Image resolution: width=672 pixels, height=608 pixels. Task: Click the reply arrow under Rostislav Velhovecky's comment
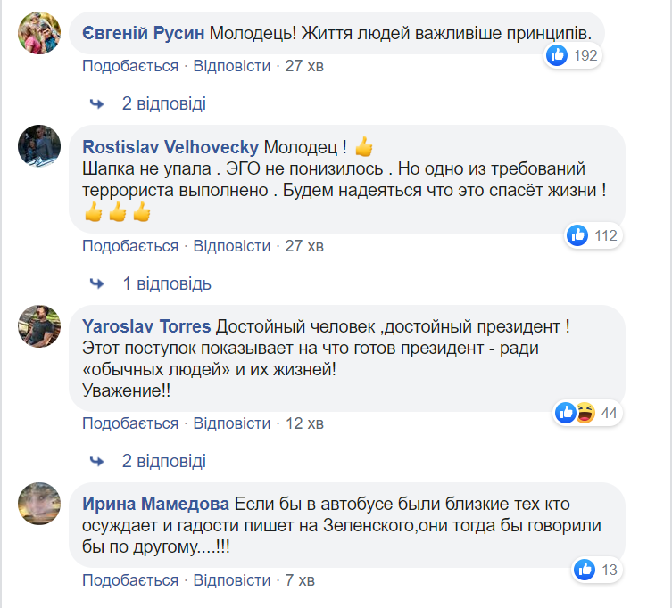pos(97,283)
